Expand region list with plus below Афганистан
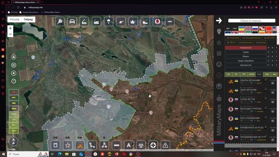279x157 pixels. pos(252,69)
